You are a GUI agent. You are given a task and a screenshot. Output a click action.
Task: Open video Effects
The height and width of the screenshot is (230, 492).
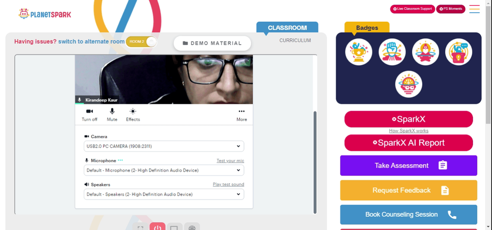click(133, 115)
